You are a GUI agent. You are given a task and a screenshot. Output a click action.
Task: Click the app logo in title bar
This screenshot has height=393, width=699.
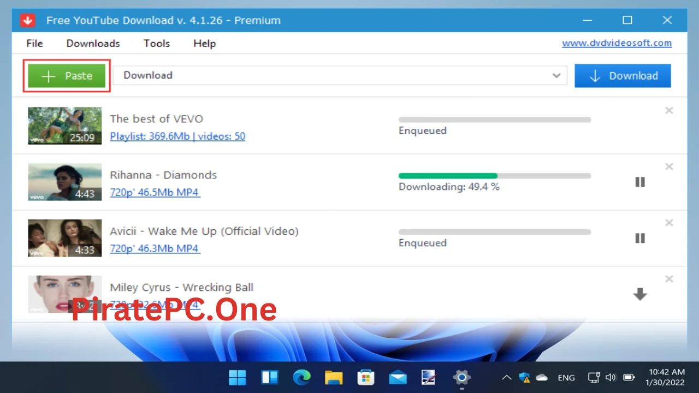[x=27, y=20]
